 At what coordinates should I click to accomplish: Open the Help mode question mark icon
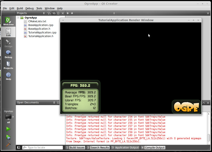tap(8, 76)
